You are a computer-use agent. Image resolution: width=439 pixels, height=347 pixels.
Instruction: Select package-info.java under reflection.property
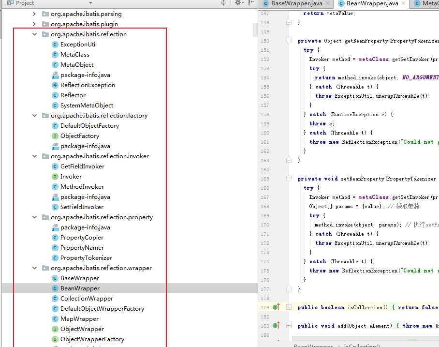click(x=85, y=227)
